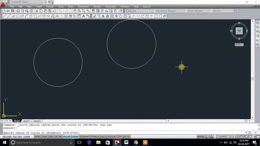
Task: Select the Table draw tool
Action: click(x=79, y=16)
